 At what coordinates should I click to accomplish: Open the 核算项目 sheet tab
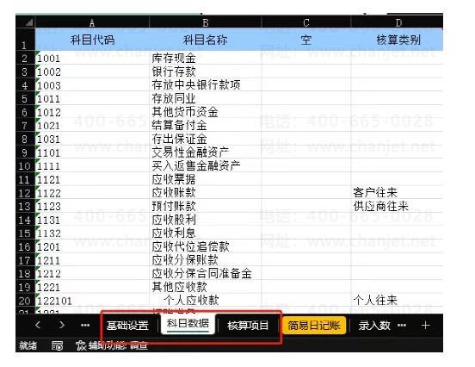248,326
